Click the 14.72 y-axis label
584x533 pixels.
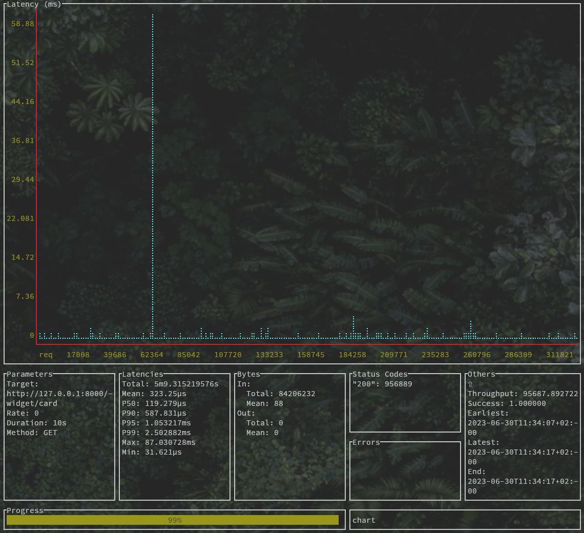[23, 257]
